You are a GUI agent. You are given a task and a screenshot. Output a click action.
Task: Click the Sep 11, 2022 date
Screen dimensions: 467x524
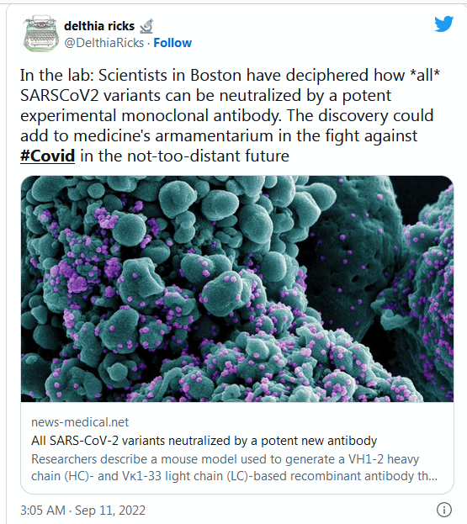coord(110,511)
